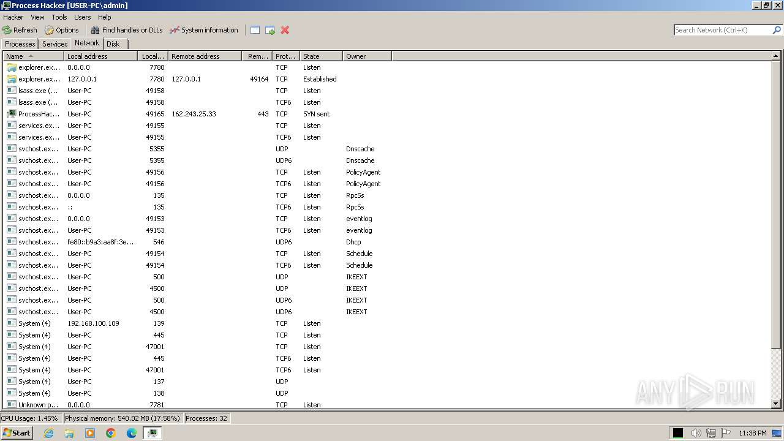This screenshot has height=441, width=784.
Task: Sort by Remote address column header
Action: [x=205, y=56]
